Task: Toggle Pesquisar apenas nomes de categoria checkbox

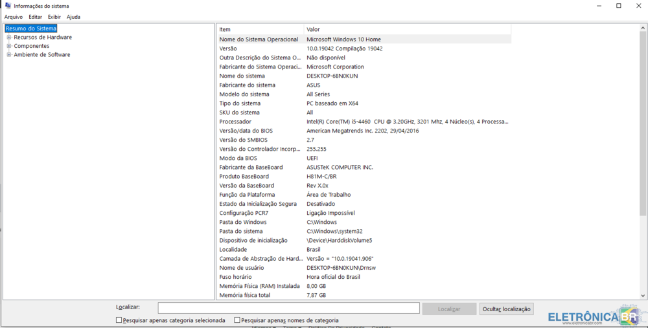Action: click(x=237, y=320)
